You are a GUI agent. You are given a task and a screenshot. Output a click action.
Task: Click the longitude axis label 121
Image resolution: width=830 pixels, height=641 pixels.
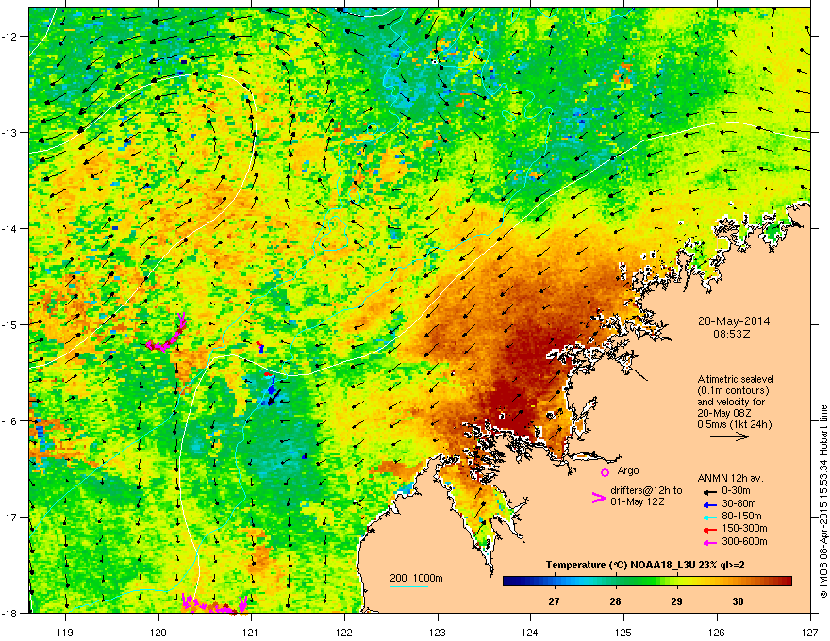coord(251,632)
